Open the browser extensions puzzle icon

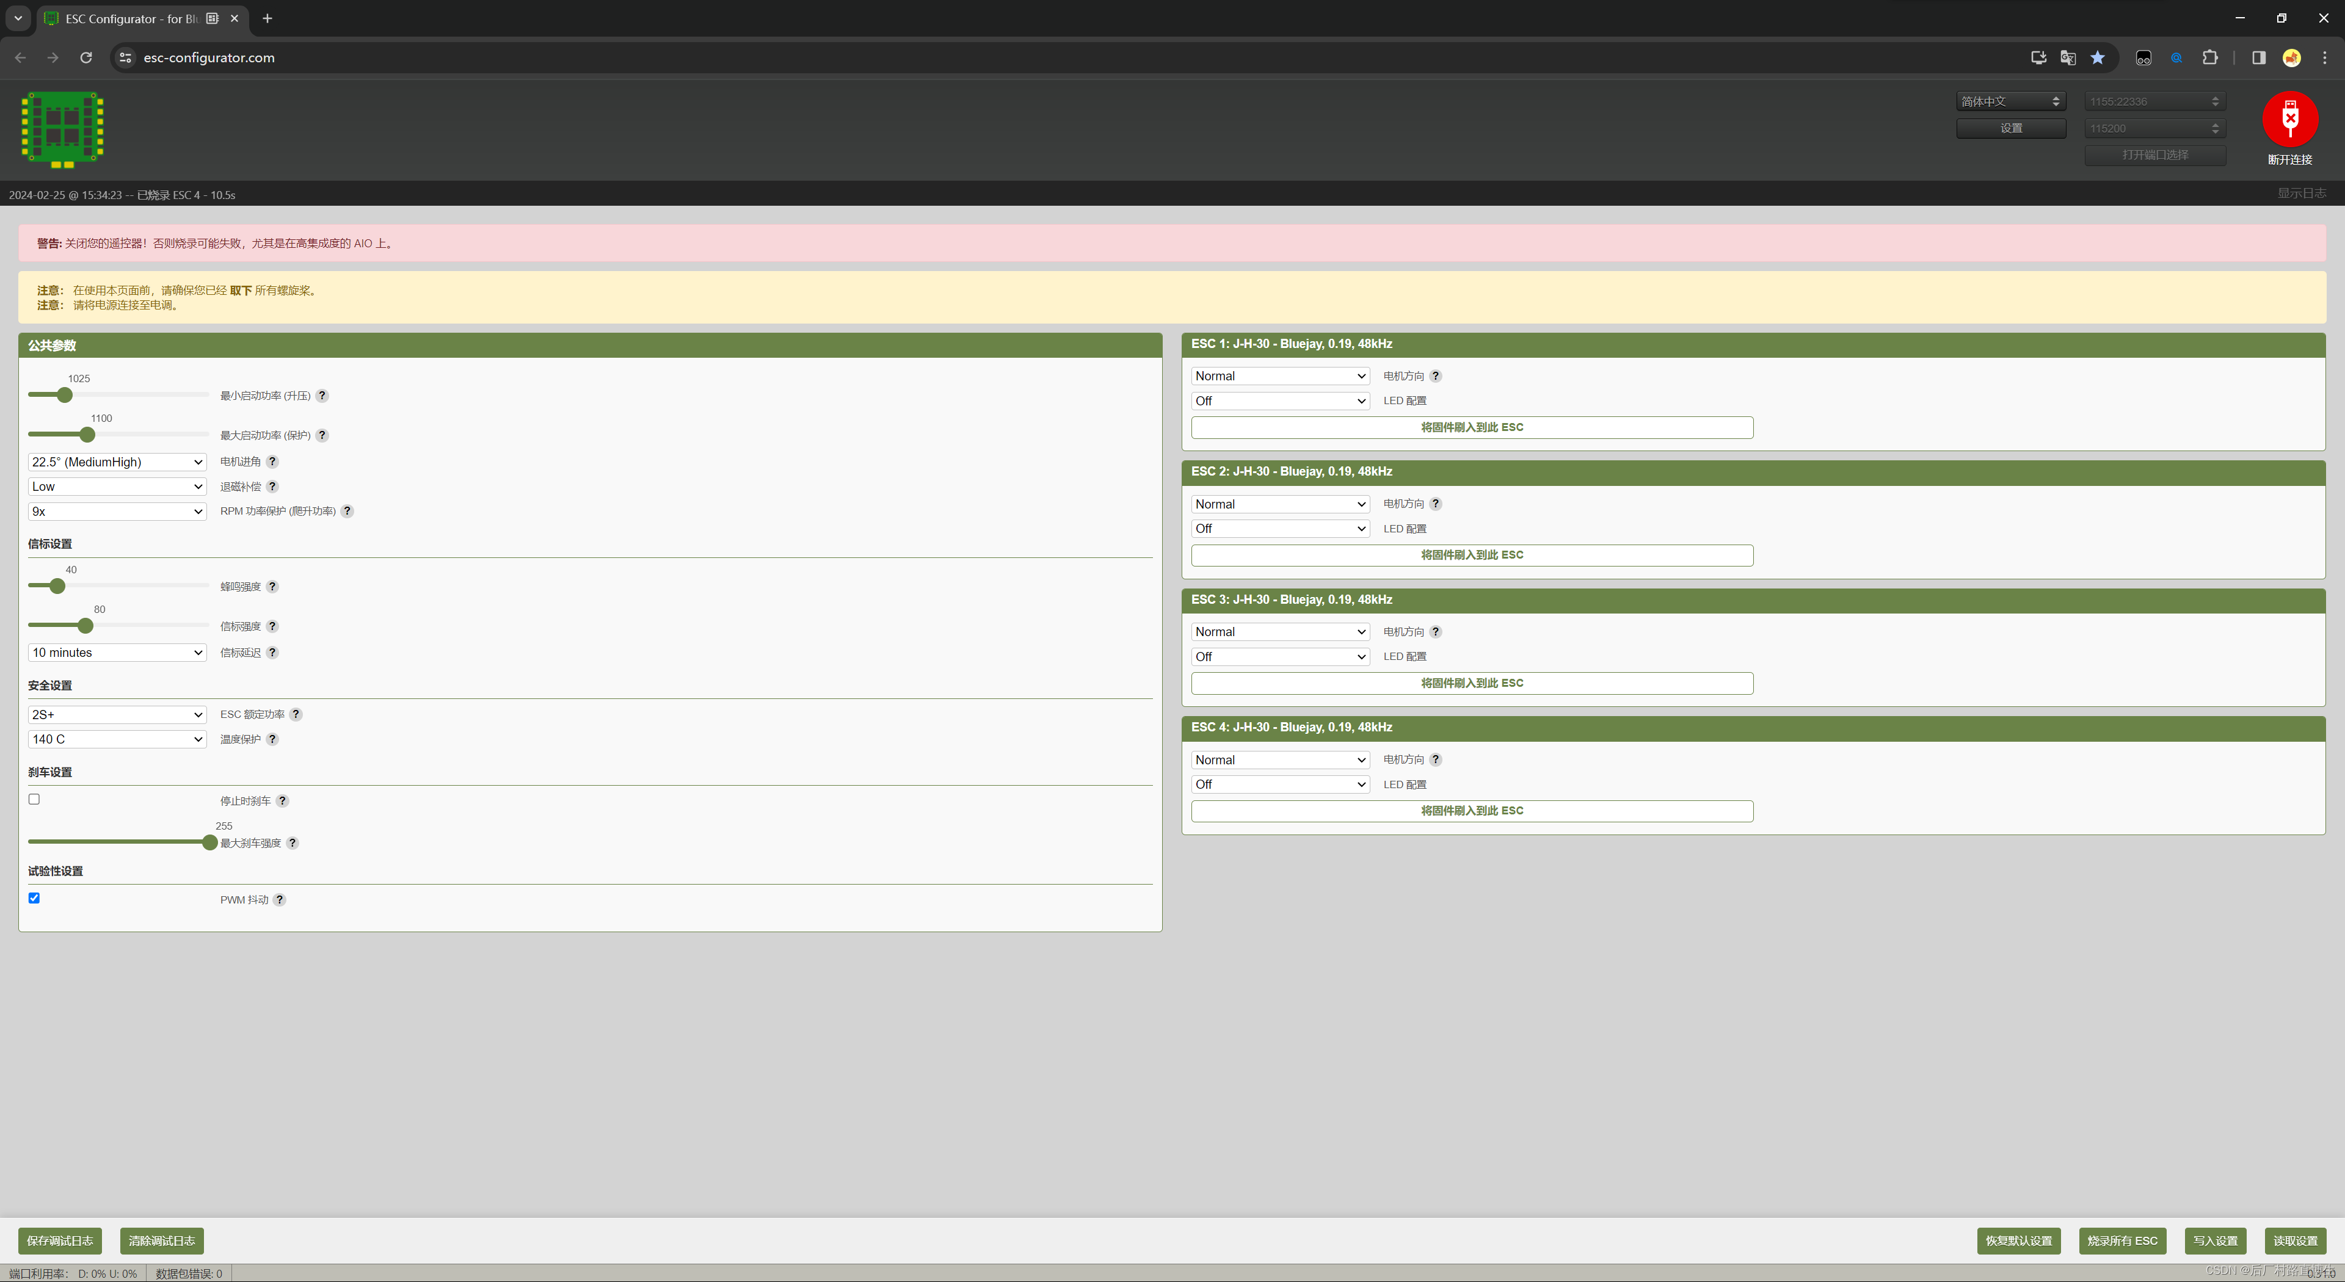(x=2209, y=57)
